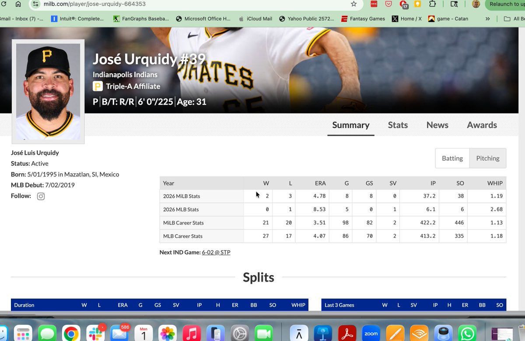Click the Pirates logo beside Triple-A Affiliate
The width and height of the screenshot is (525, 341).
tap(98, 86)
